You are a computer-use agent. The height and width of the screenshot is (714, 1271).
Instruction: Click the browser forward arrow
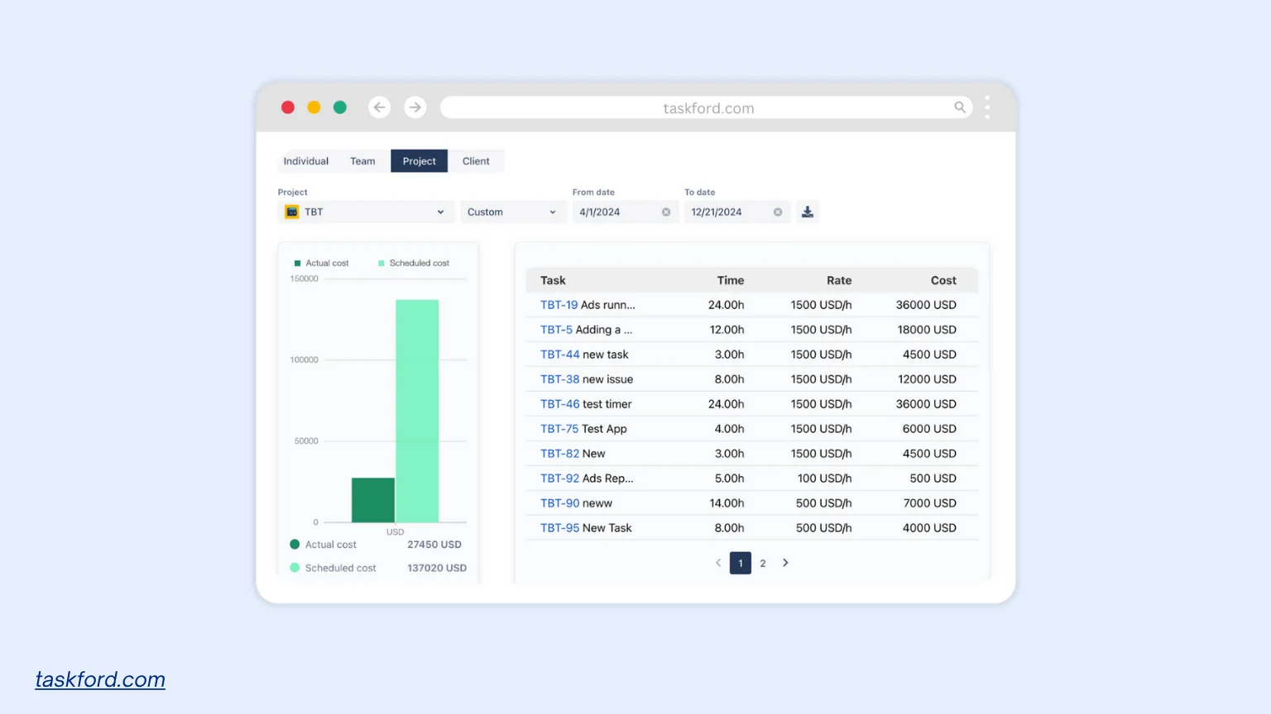point(415,107)
